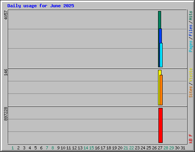The width and height of the screenshot is (195, 152).
Task: Click day 14 on the x-axis
Action: 86,148
